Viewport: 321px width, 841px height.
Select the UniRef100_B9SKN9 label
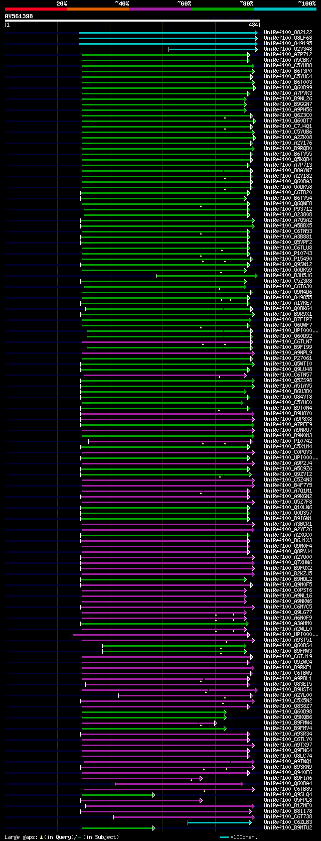(288, 767)
